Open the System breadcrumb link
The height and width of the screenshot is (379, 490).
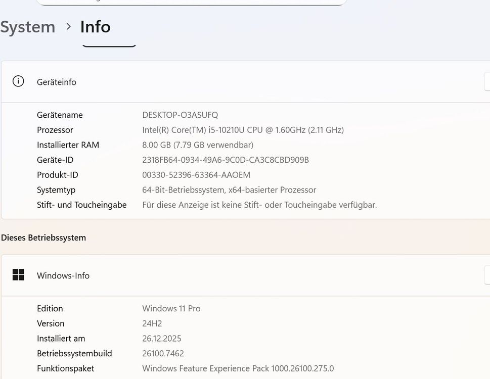click(x=28, y=27)
